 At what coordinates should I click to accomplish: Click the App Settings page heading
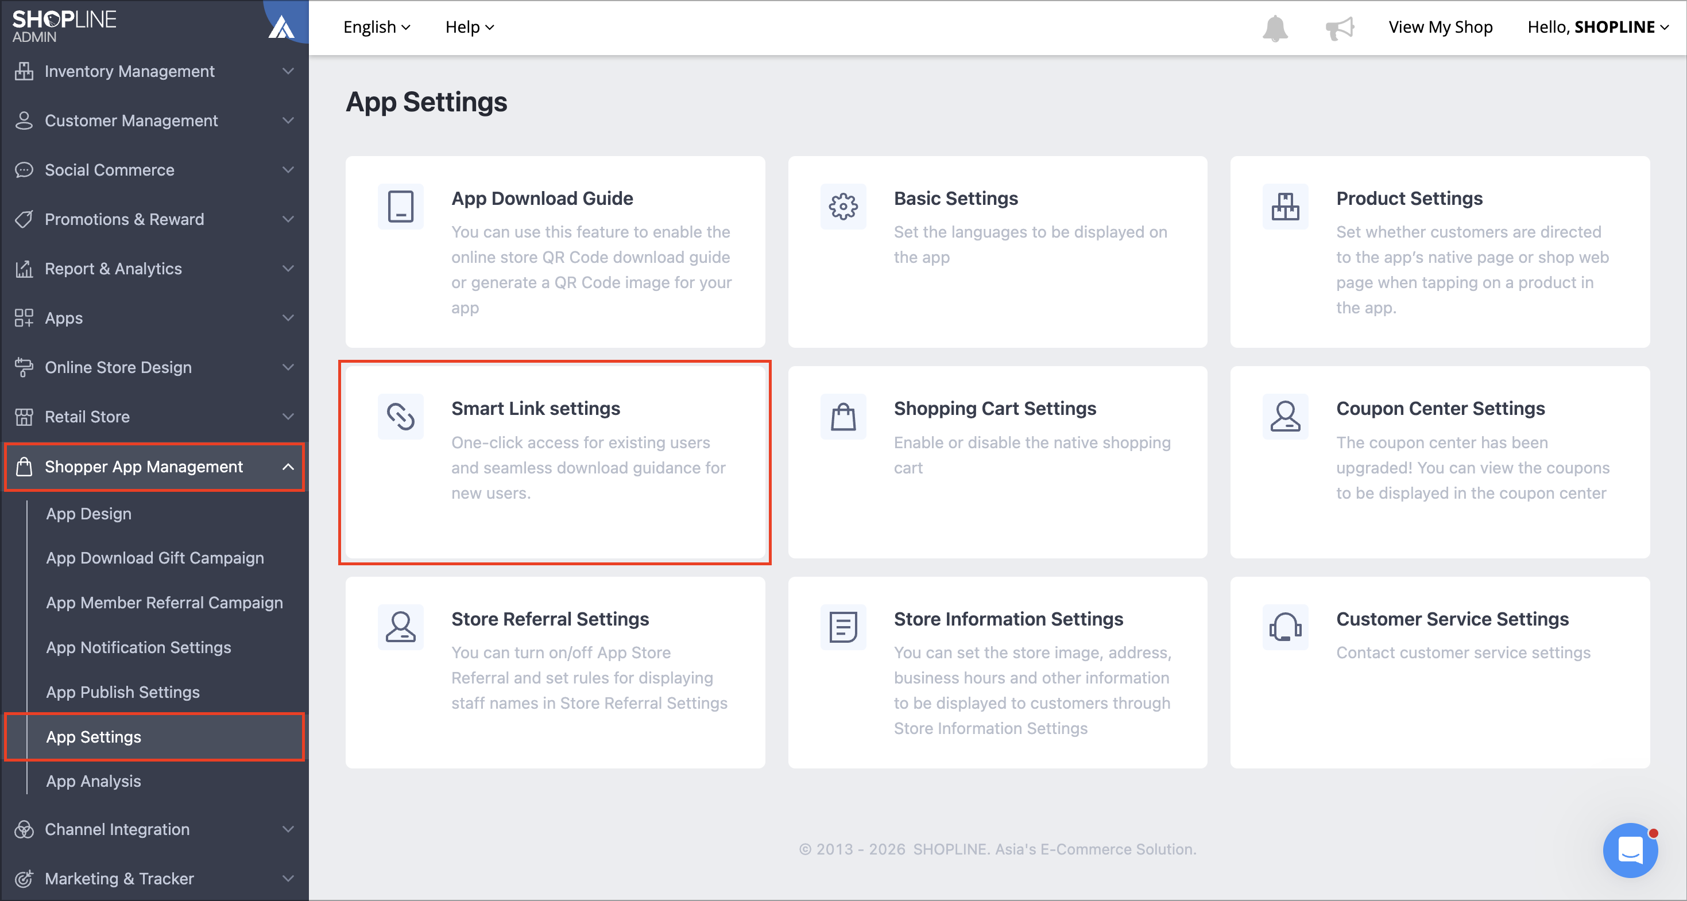(x=426, y=102)
